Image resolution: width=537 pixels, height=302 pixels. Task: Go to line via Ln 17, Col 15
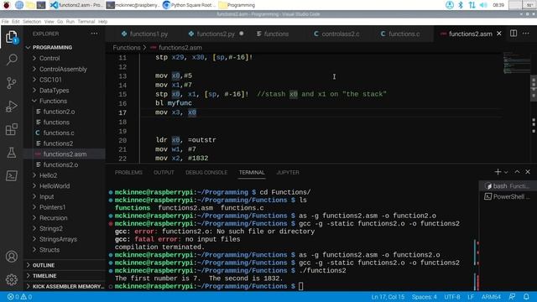click(x=388, y=297)
